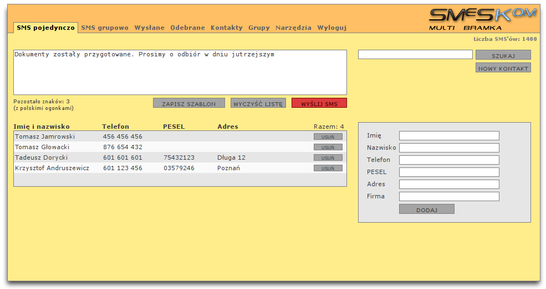The width and height of the screenshot is (546, 289).
Task: Open the Odebrane tab
Action: 187,28
